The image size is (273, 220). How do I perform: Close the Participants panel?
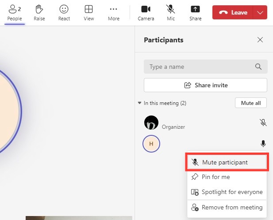[x=260, y=40]
